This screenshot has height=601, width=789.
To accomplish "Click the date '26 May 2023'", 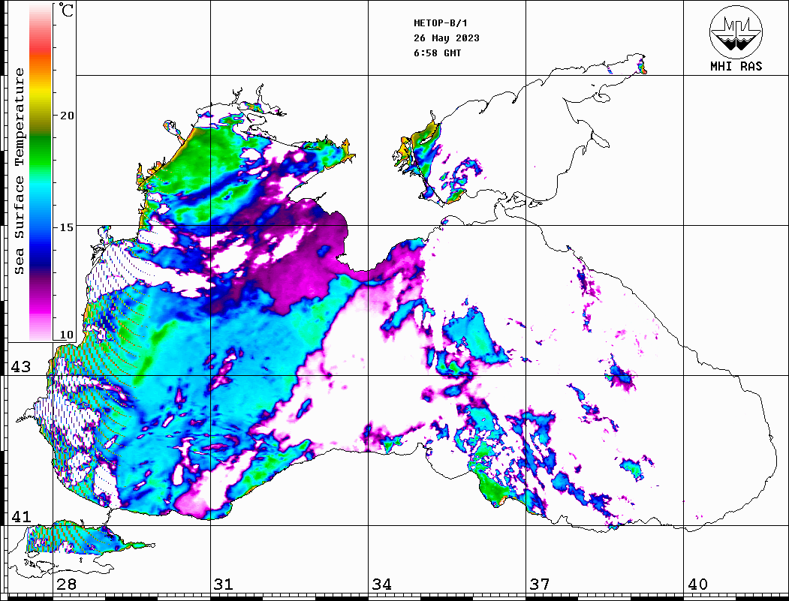I will pos(447,38).
